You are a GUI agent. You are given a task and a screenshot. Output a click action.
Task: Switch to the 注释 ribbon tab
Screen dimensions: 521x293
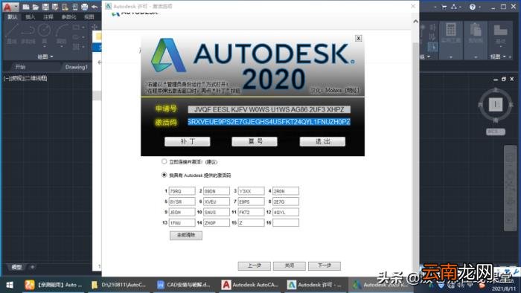click(x=48, y=17)
